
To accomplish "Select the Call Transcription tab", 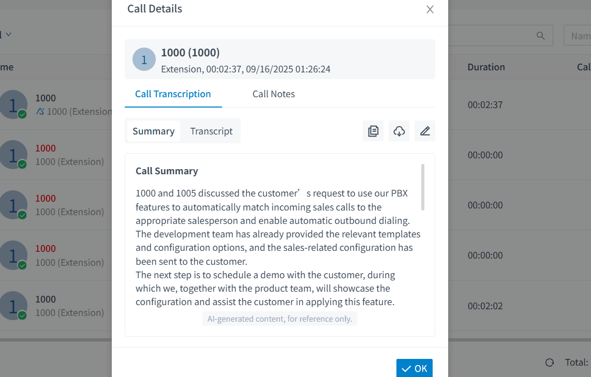I will tap(173, 94).
